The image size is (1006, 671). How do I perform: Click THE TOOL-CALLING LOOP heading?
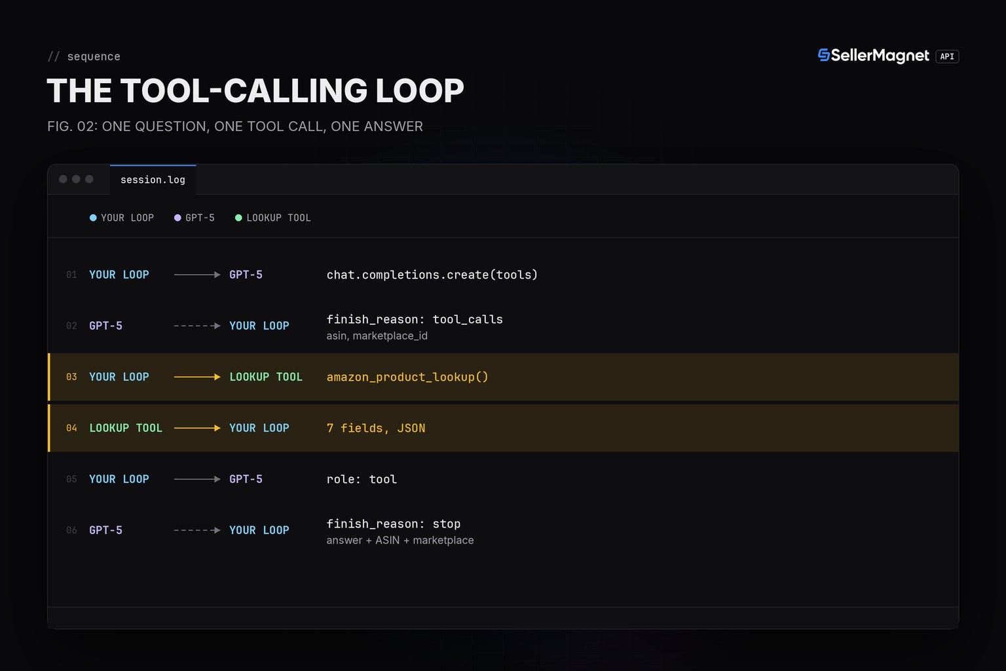[255, 90]
